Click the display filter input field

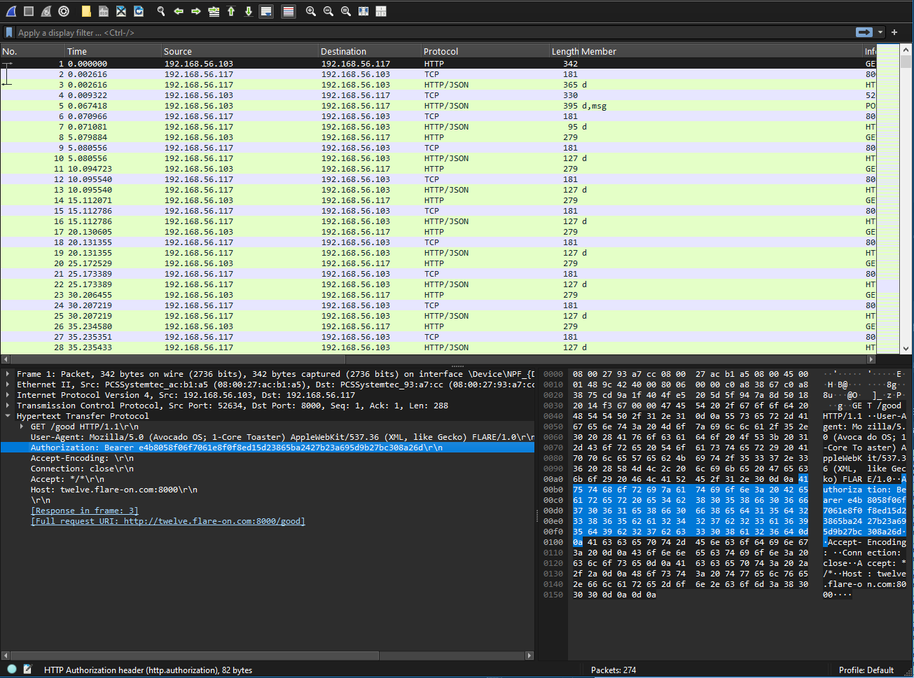420,32
